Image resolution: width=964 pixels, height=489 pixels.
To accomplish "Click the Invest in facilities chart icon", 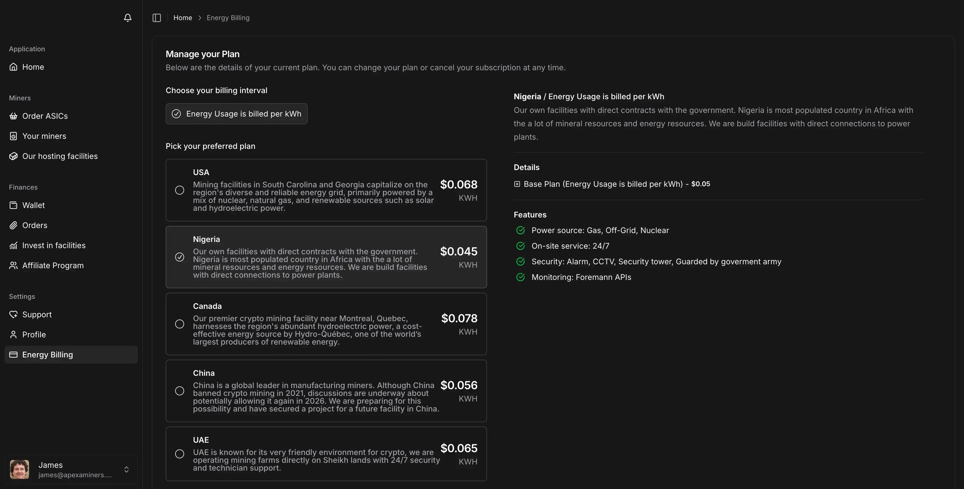I will click(13, 245).
